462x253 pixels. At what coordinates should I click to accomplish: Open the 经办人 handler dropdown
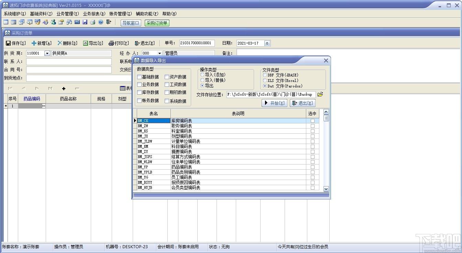pos(159,53)
